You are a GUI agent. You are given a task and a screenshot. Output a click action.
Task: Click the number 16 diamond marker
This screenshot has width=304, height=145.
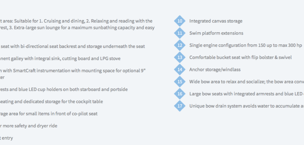(180, 94)
